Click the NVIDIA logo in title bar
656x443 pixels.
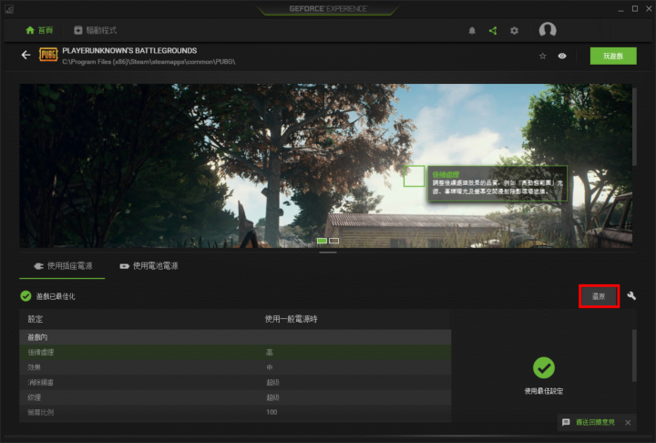coord(9,9)
